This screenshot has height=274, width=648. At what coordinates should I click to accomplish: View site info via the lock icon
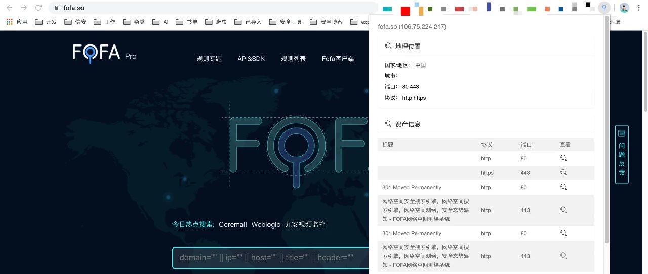(x=56, y=8)
